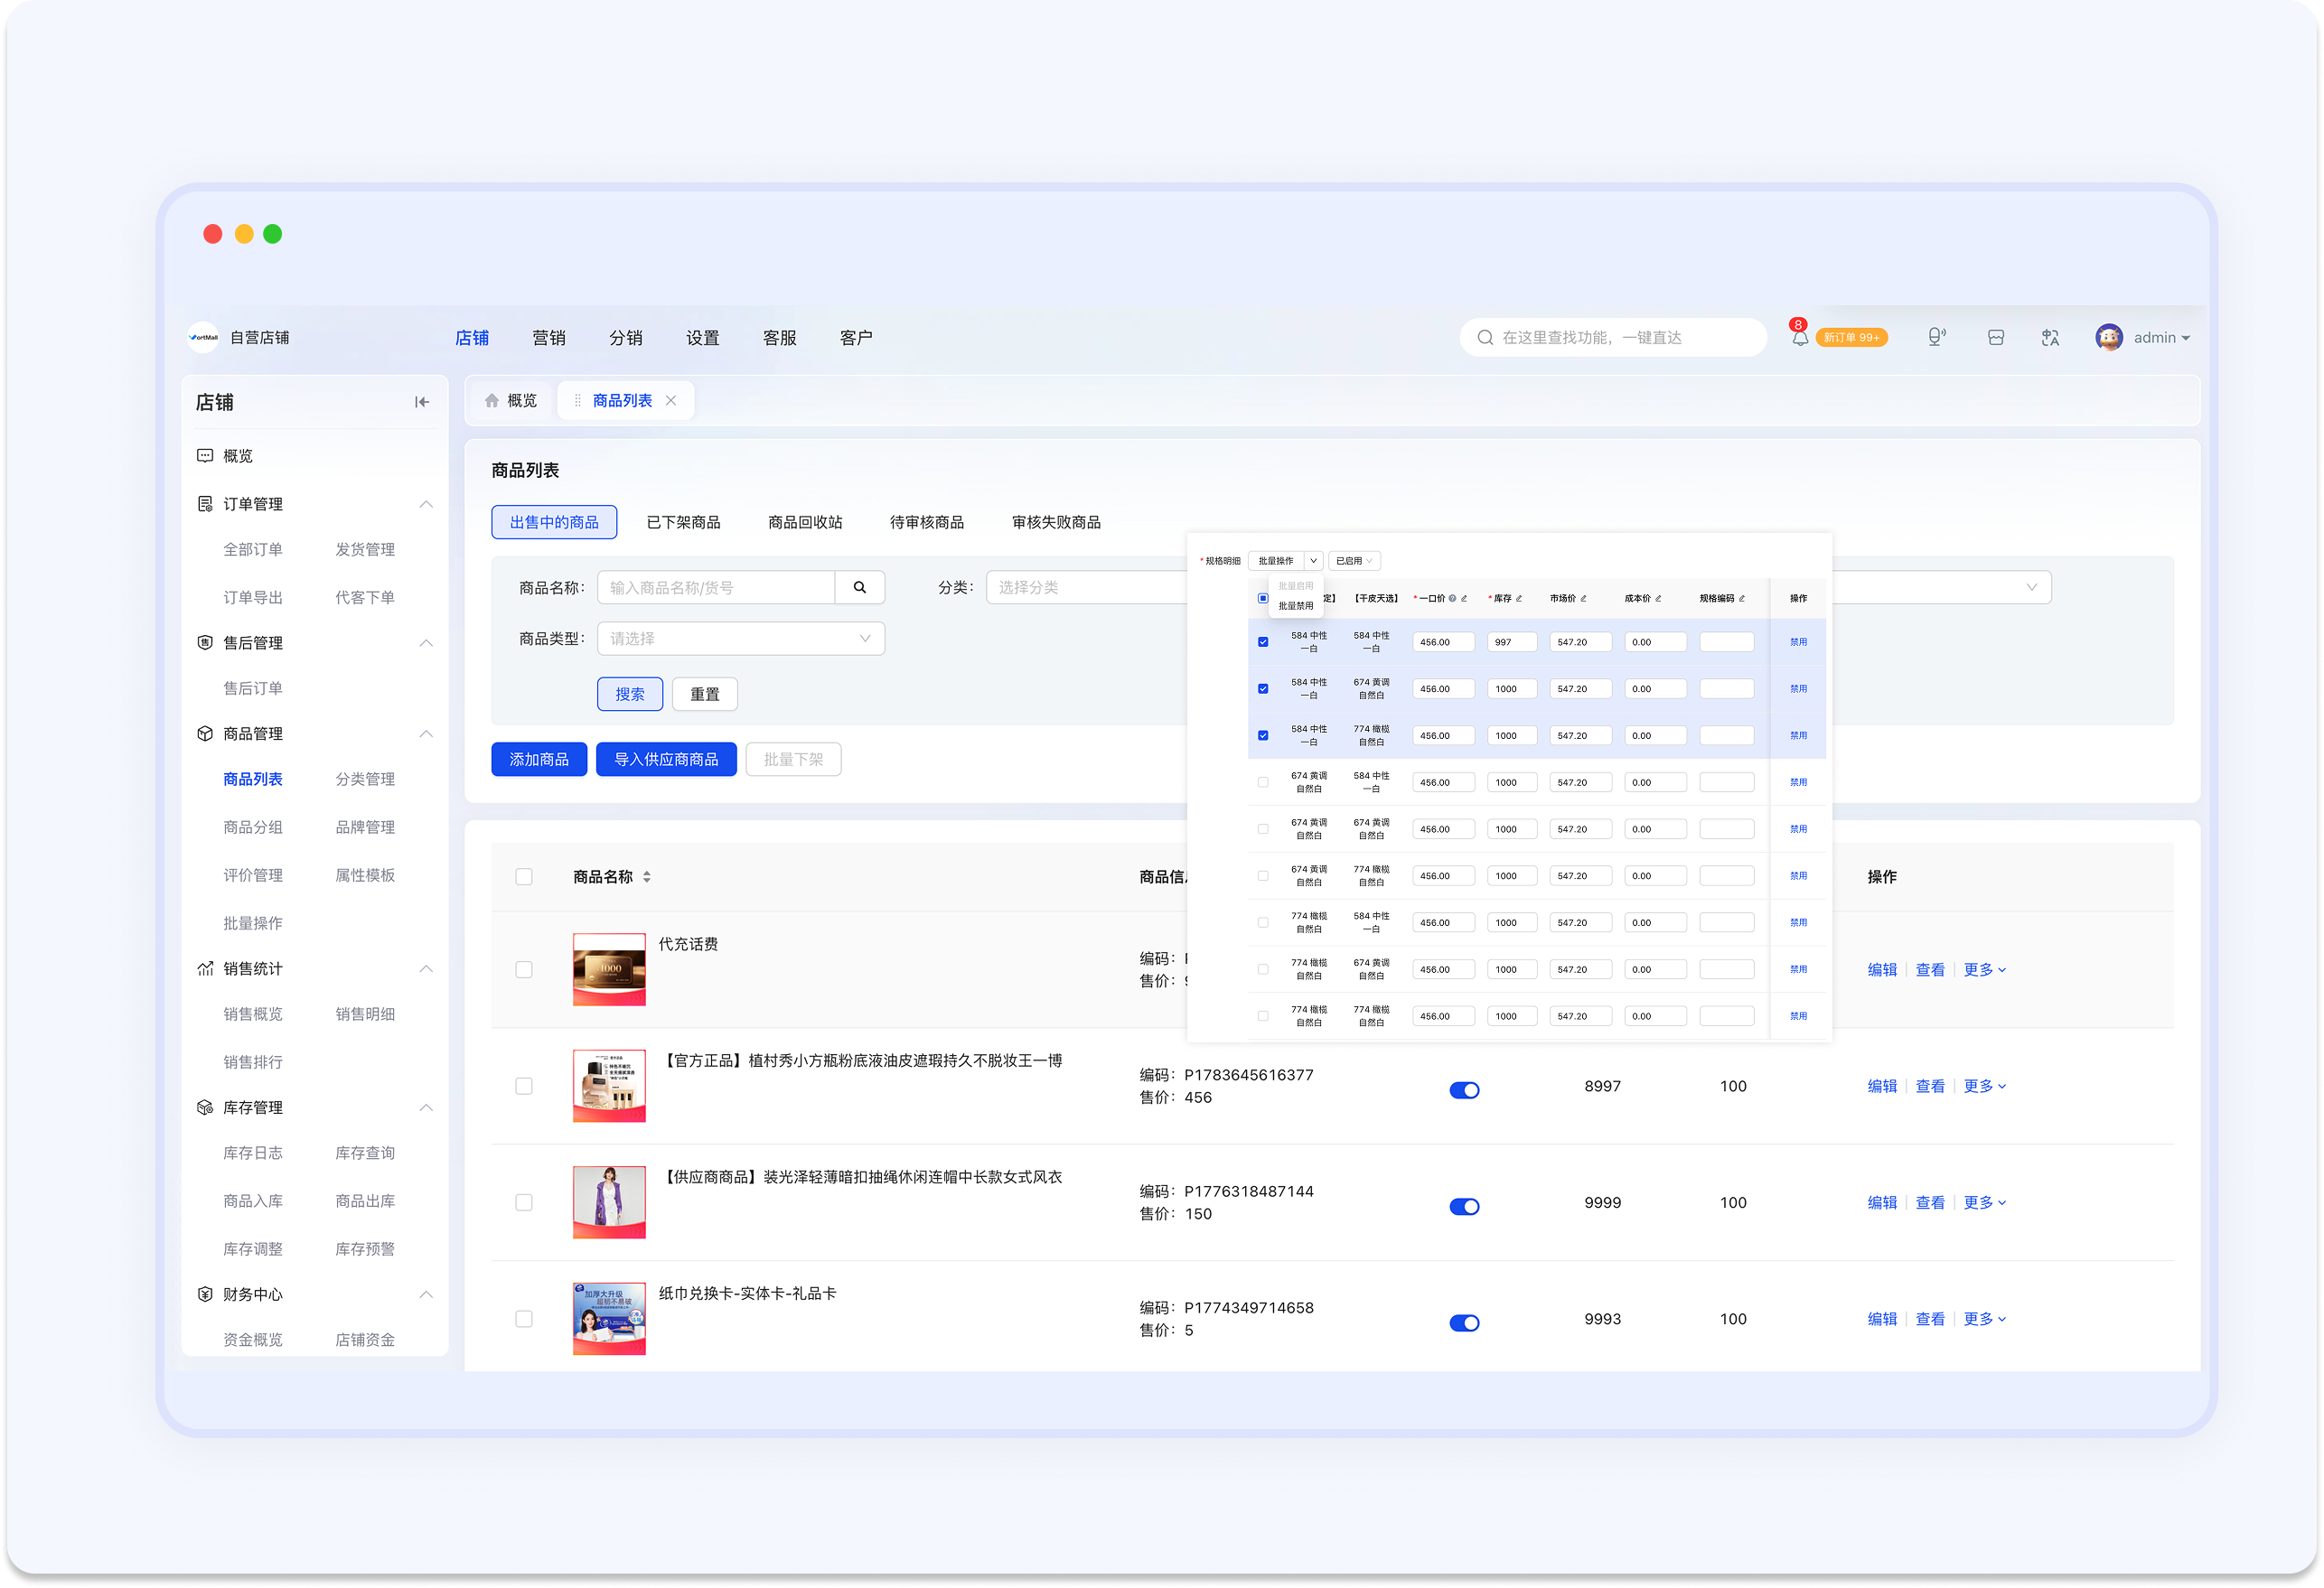Collapse the 订单管理 sidebar group
This screenshot has height=1588, width=2324.
tap(426, 504)
